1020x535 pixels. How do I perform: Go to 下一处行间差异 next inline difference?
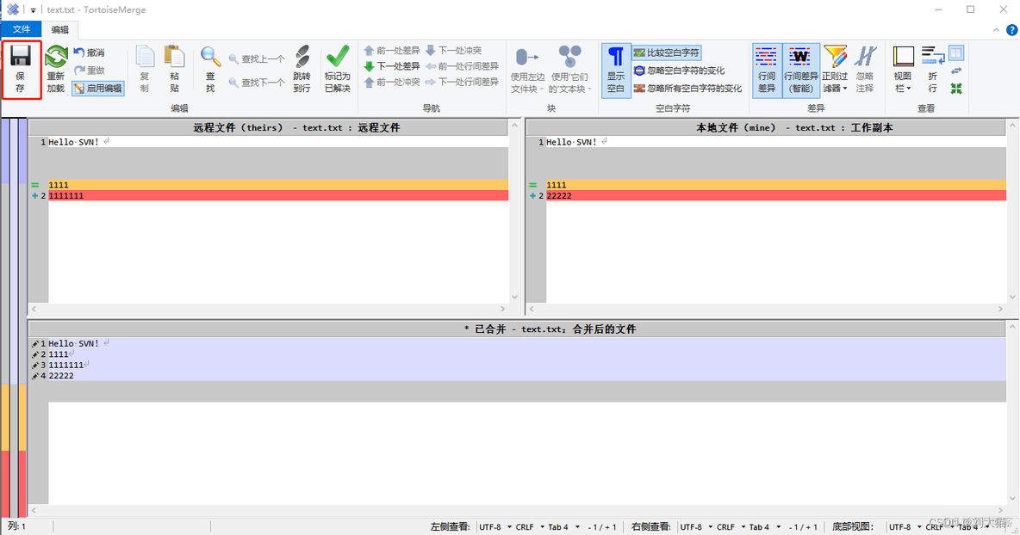(x=462, y=82)
